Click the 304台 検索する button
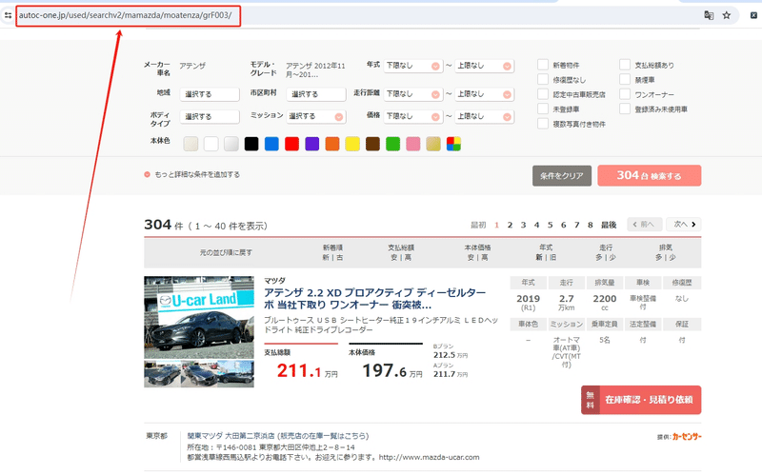The width and height of the screenshot is (762, 475). pos(650,175)
